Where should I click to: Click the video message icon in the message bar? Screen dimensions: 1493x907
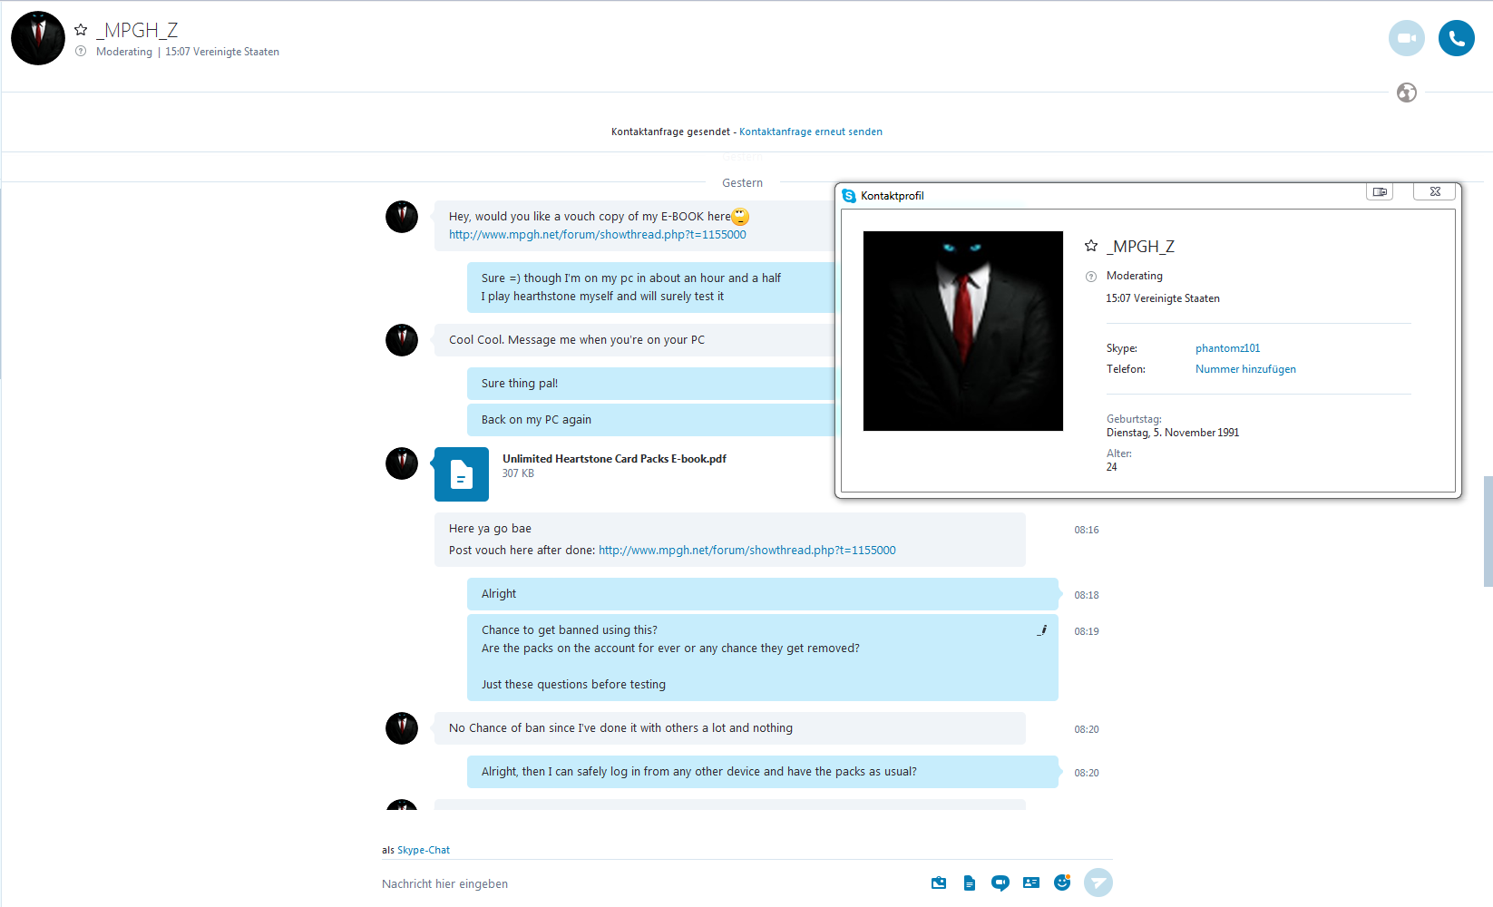(1000, 883)
